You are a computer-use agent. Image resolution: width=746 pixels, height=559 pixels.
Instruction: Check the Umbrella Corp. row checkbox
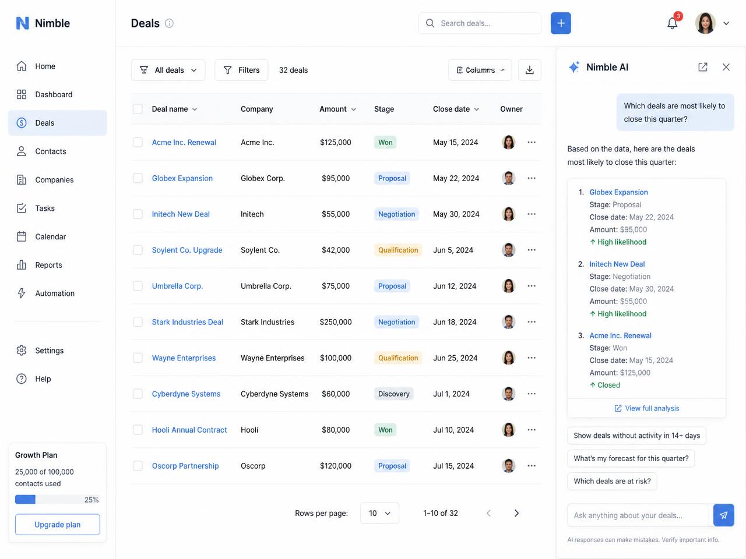[138, 286]
